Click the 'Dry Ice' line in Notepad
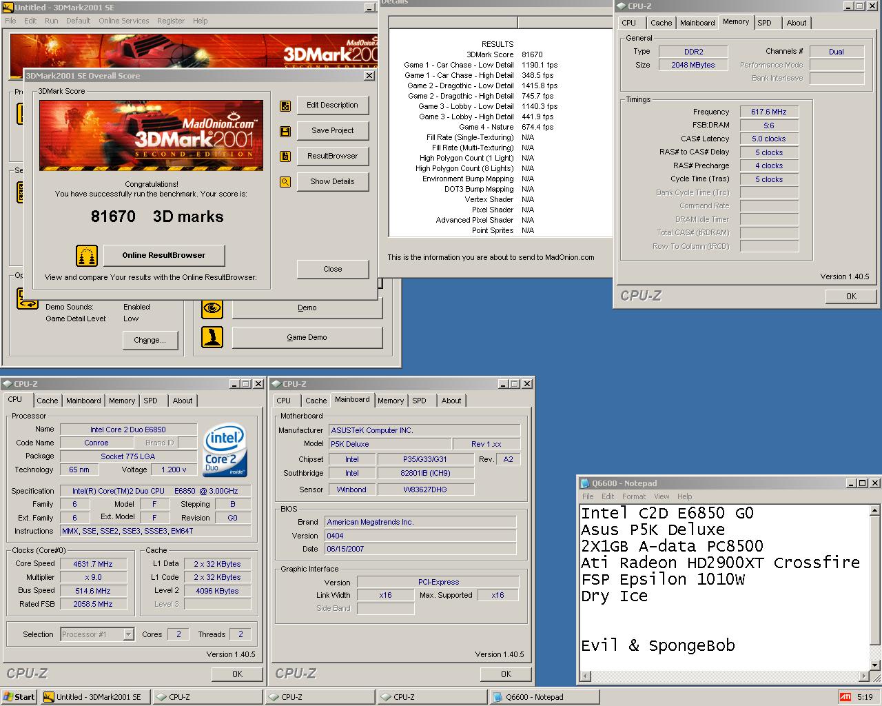882x706 pixels. (x=615, y=596)
